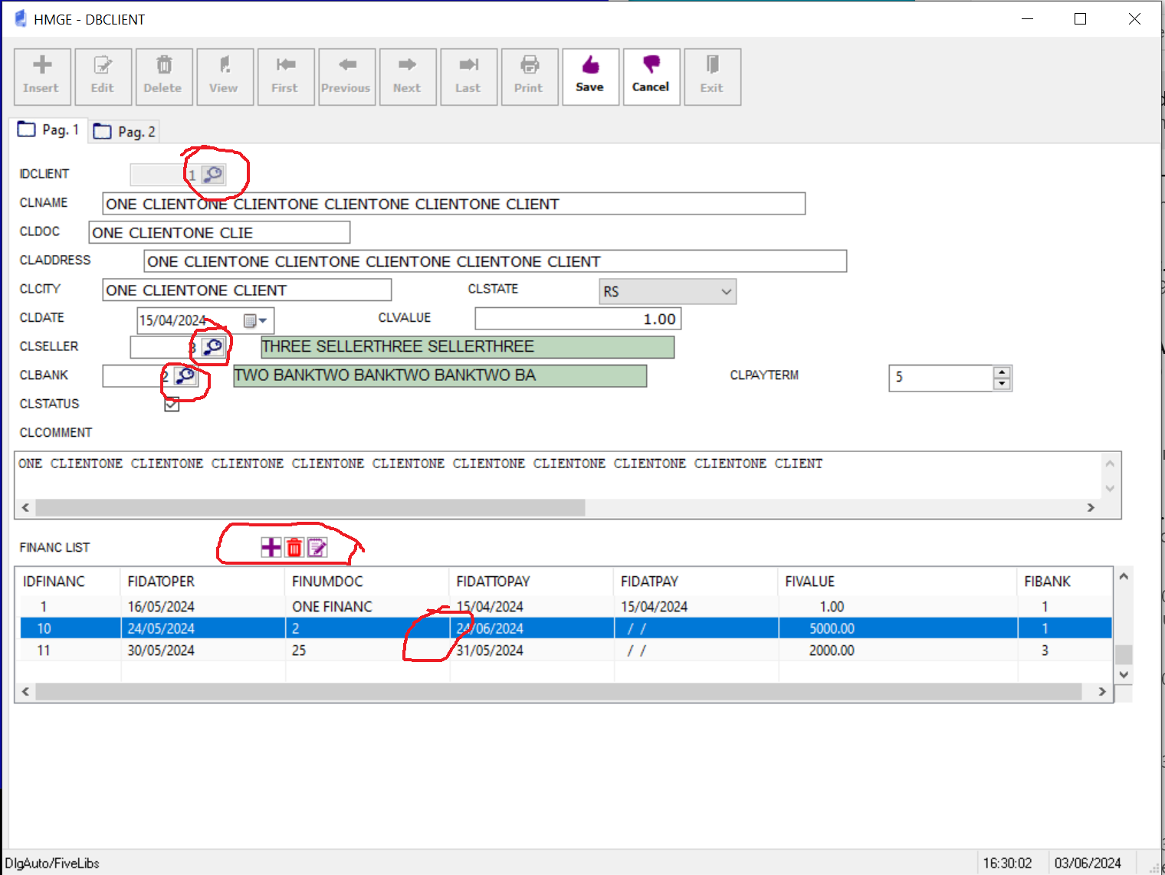The image size is (1165, 875).
Task: Decrease CLPAYTERM with down spinner arrow
Action: click(x=1002, y=384)
